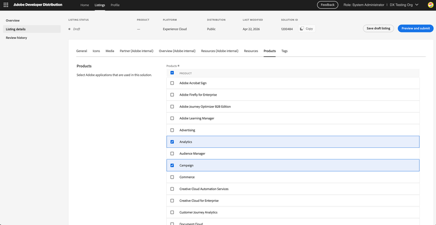The height and width of the screenshot is (225, 436).
Task: Toggle the select-all products header checkbox
Action: [x=172, y=73]
